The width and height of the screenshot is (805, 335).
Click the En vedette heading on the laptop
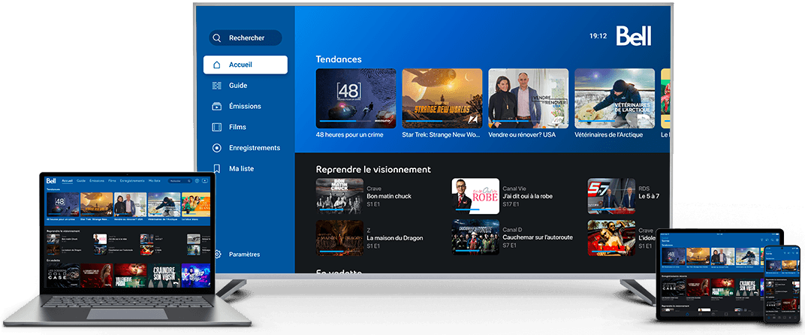coord(53,261)
